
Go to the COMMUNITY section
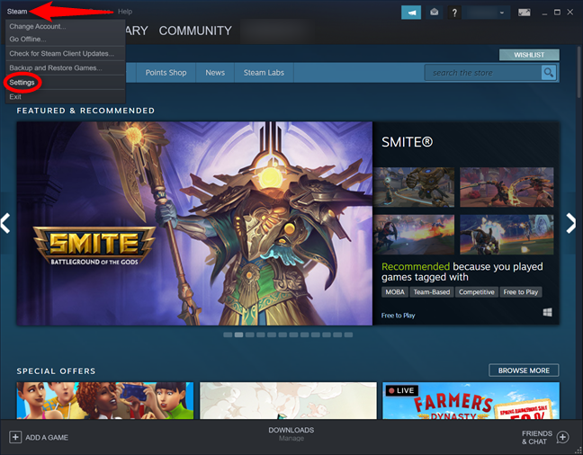(195, 31)
